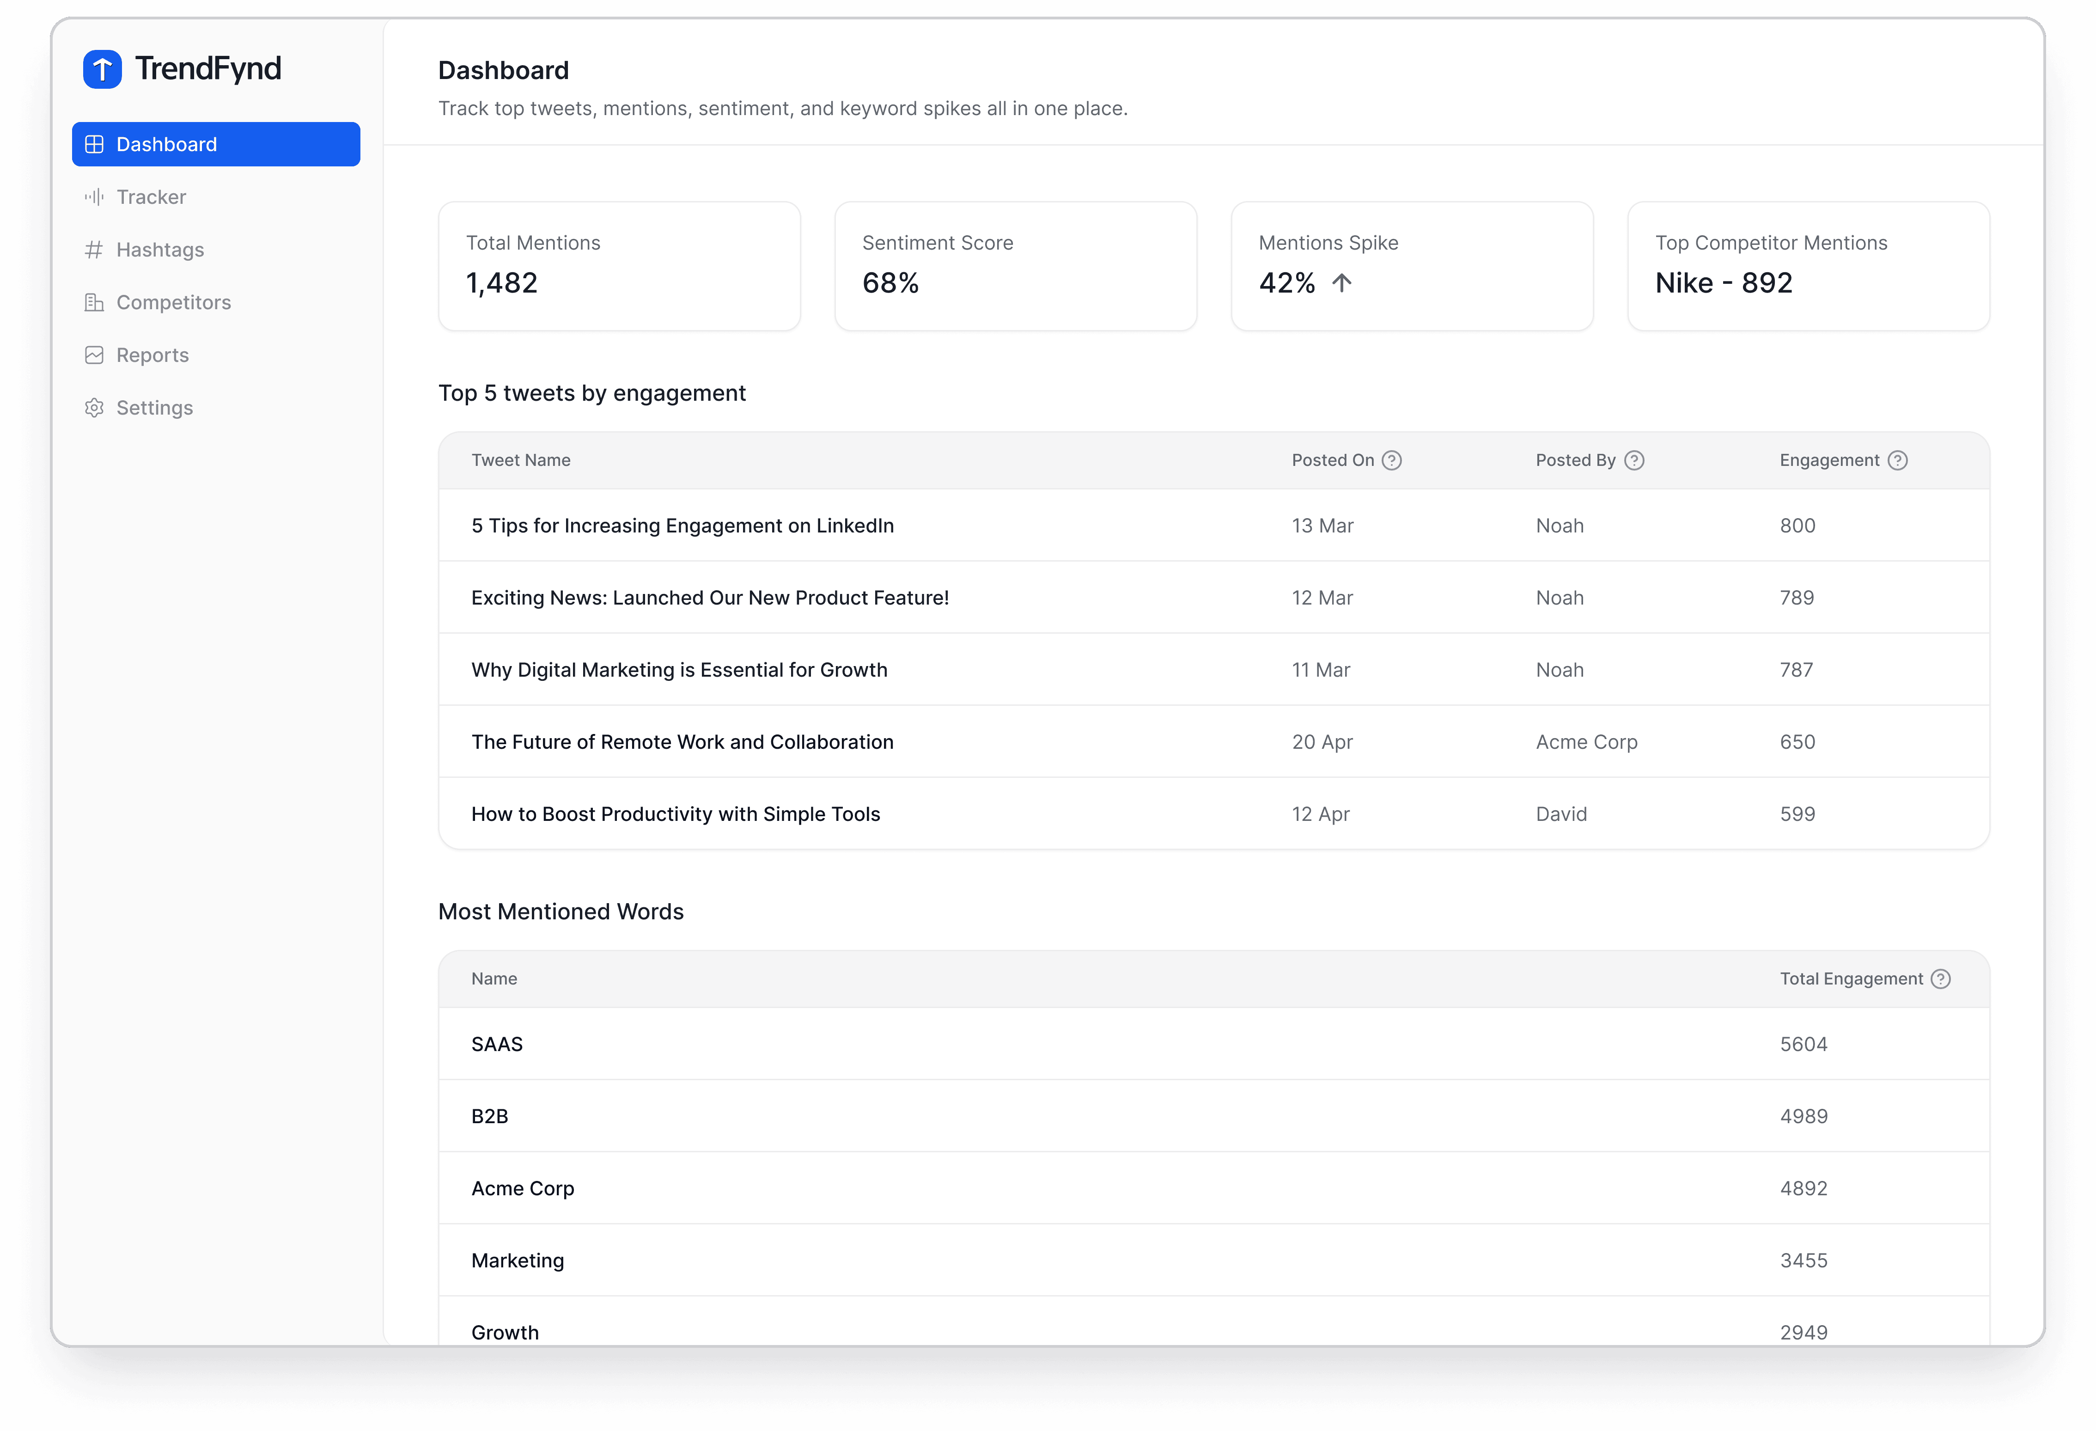This screenshot has width=2096, height=1431.
Task: Click the 'Most Mentioned Words' heading
Action: pos(561,912)
